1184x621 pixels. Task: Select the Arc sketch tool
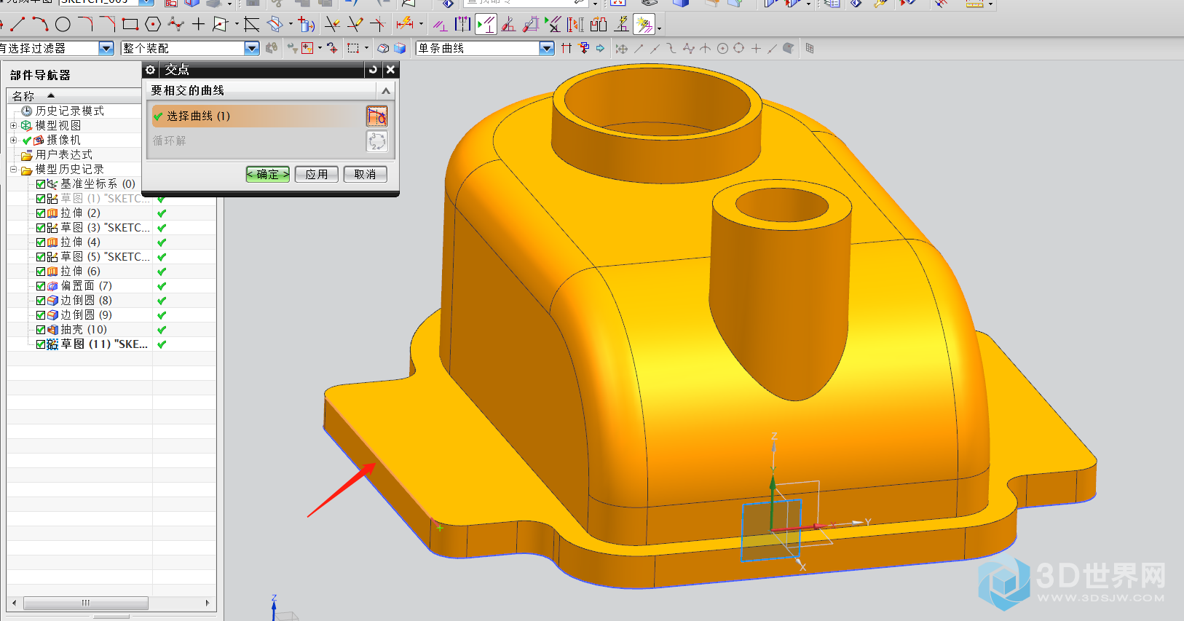[x=40, y=25]
